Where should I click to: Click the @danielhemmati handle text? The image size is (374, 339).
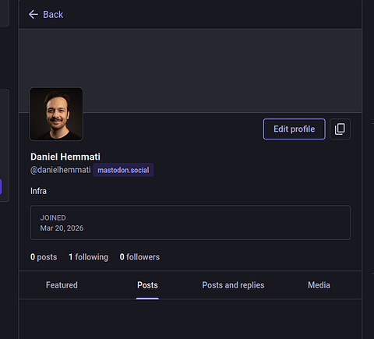[61, 170]
